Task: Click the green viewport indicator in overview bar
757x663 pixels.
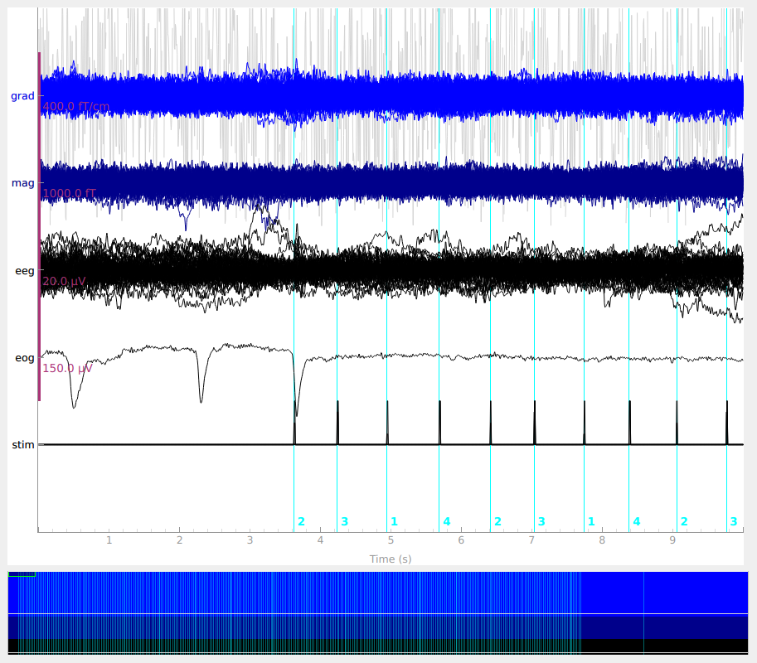Action: pos(22,573)
